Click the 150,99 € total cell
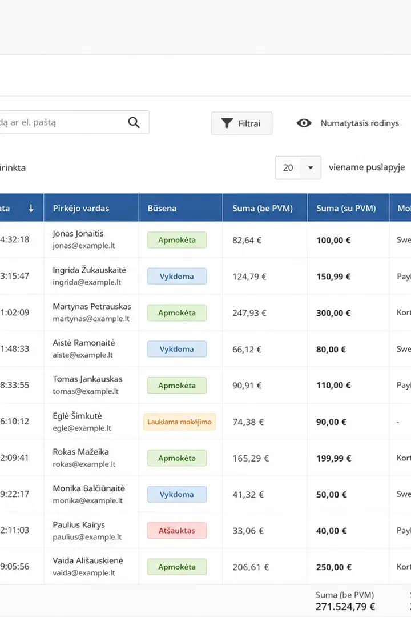 click(333, 277)
